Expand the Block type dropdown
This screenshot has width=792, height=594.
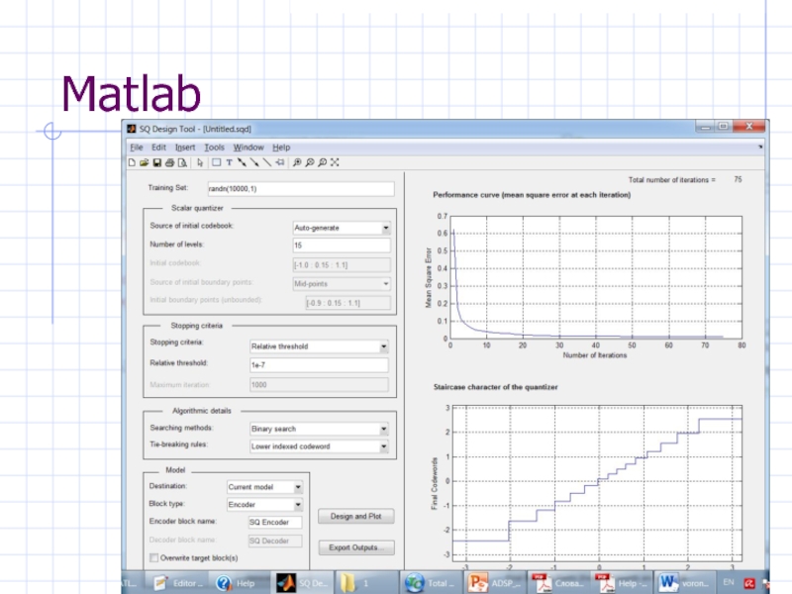click(x=264, y=505)
